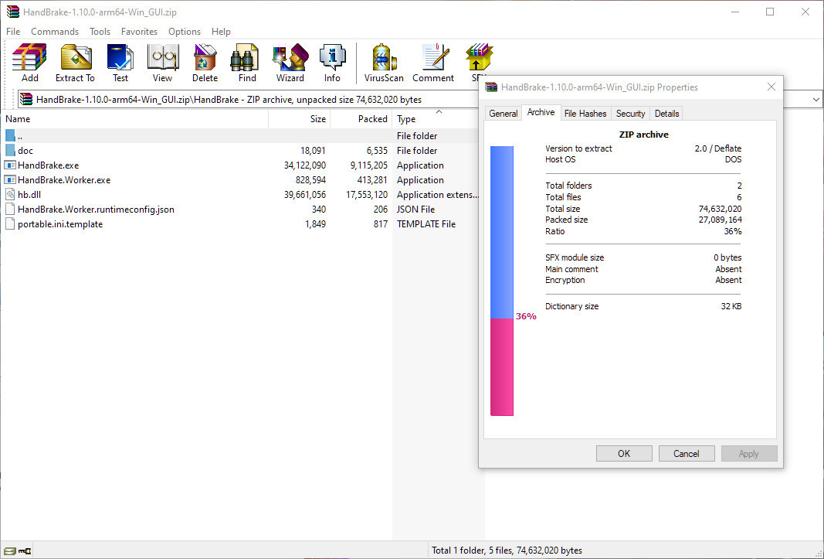Click the HandBrake.exe application icon
Viewport: 824px width, 559px height.
click(10, 165)
